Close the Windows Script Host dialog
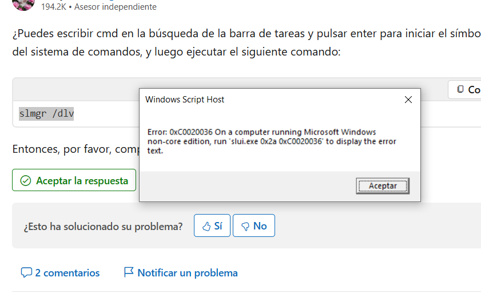 point(408,100)
